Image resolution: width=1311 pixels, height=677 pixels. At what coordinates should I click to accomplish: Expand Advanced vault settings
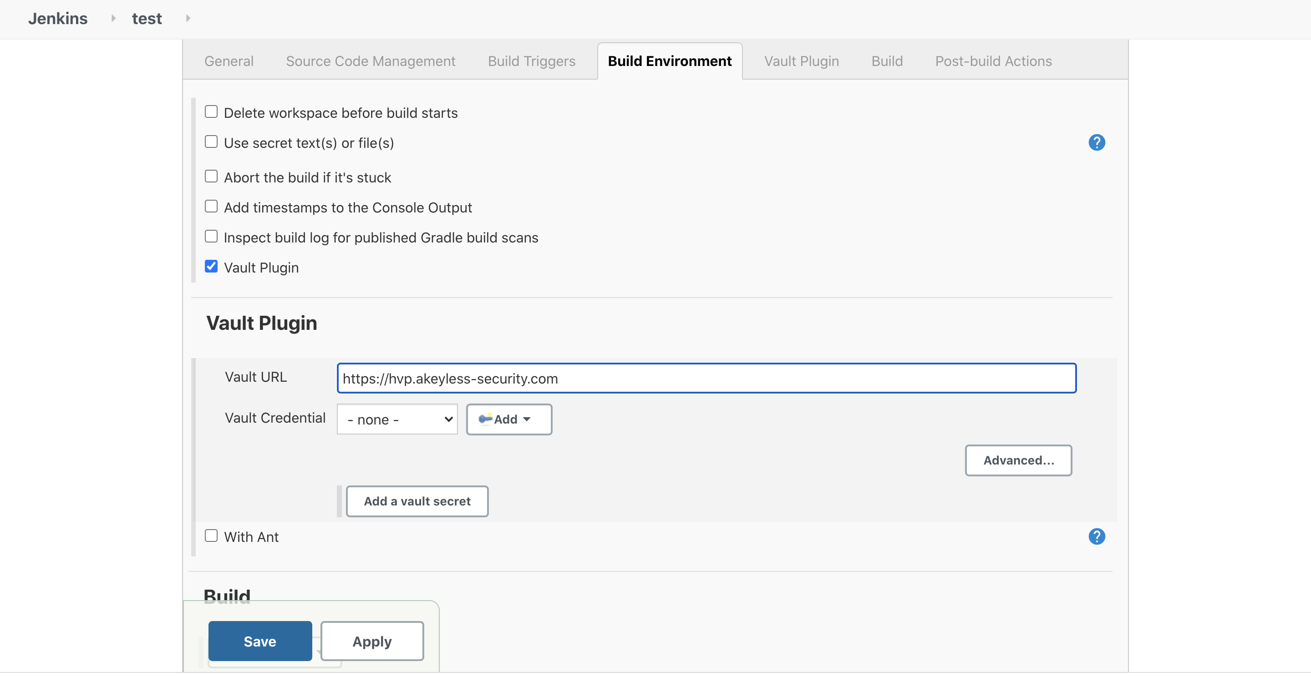click(x=1018, y=460)
